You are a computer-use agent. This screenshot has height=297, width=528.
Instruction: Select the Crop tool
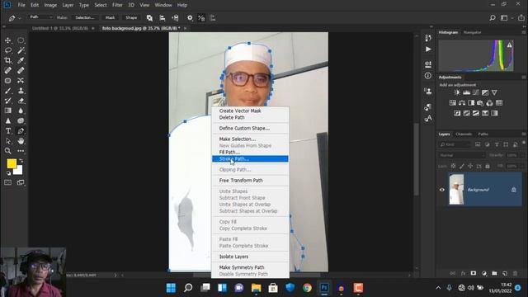(7, 60)
